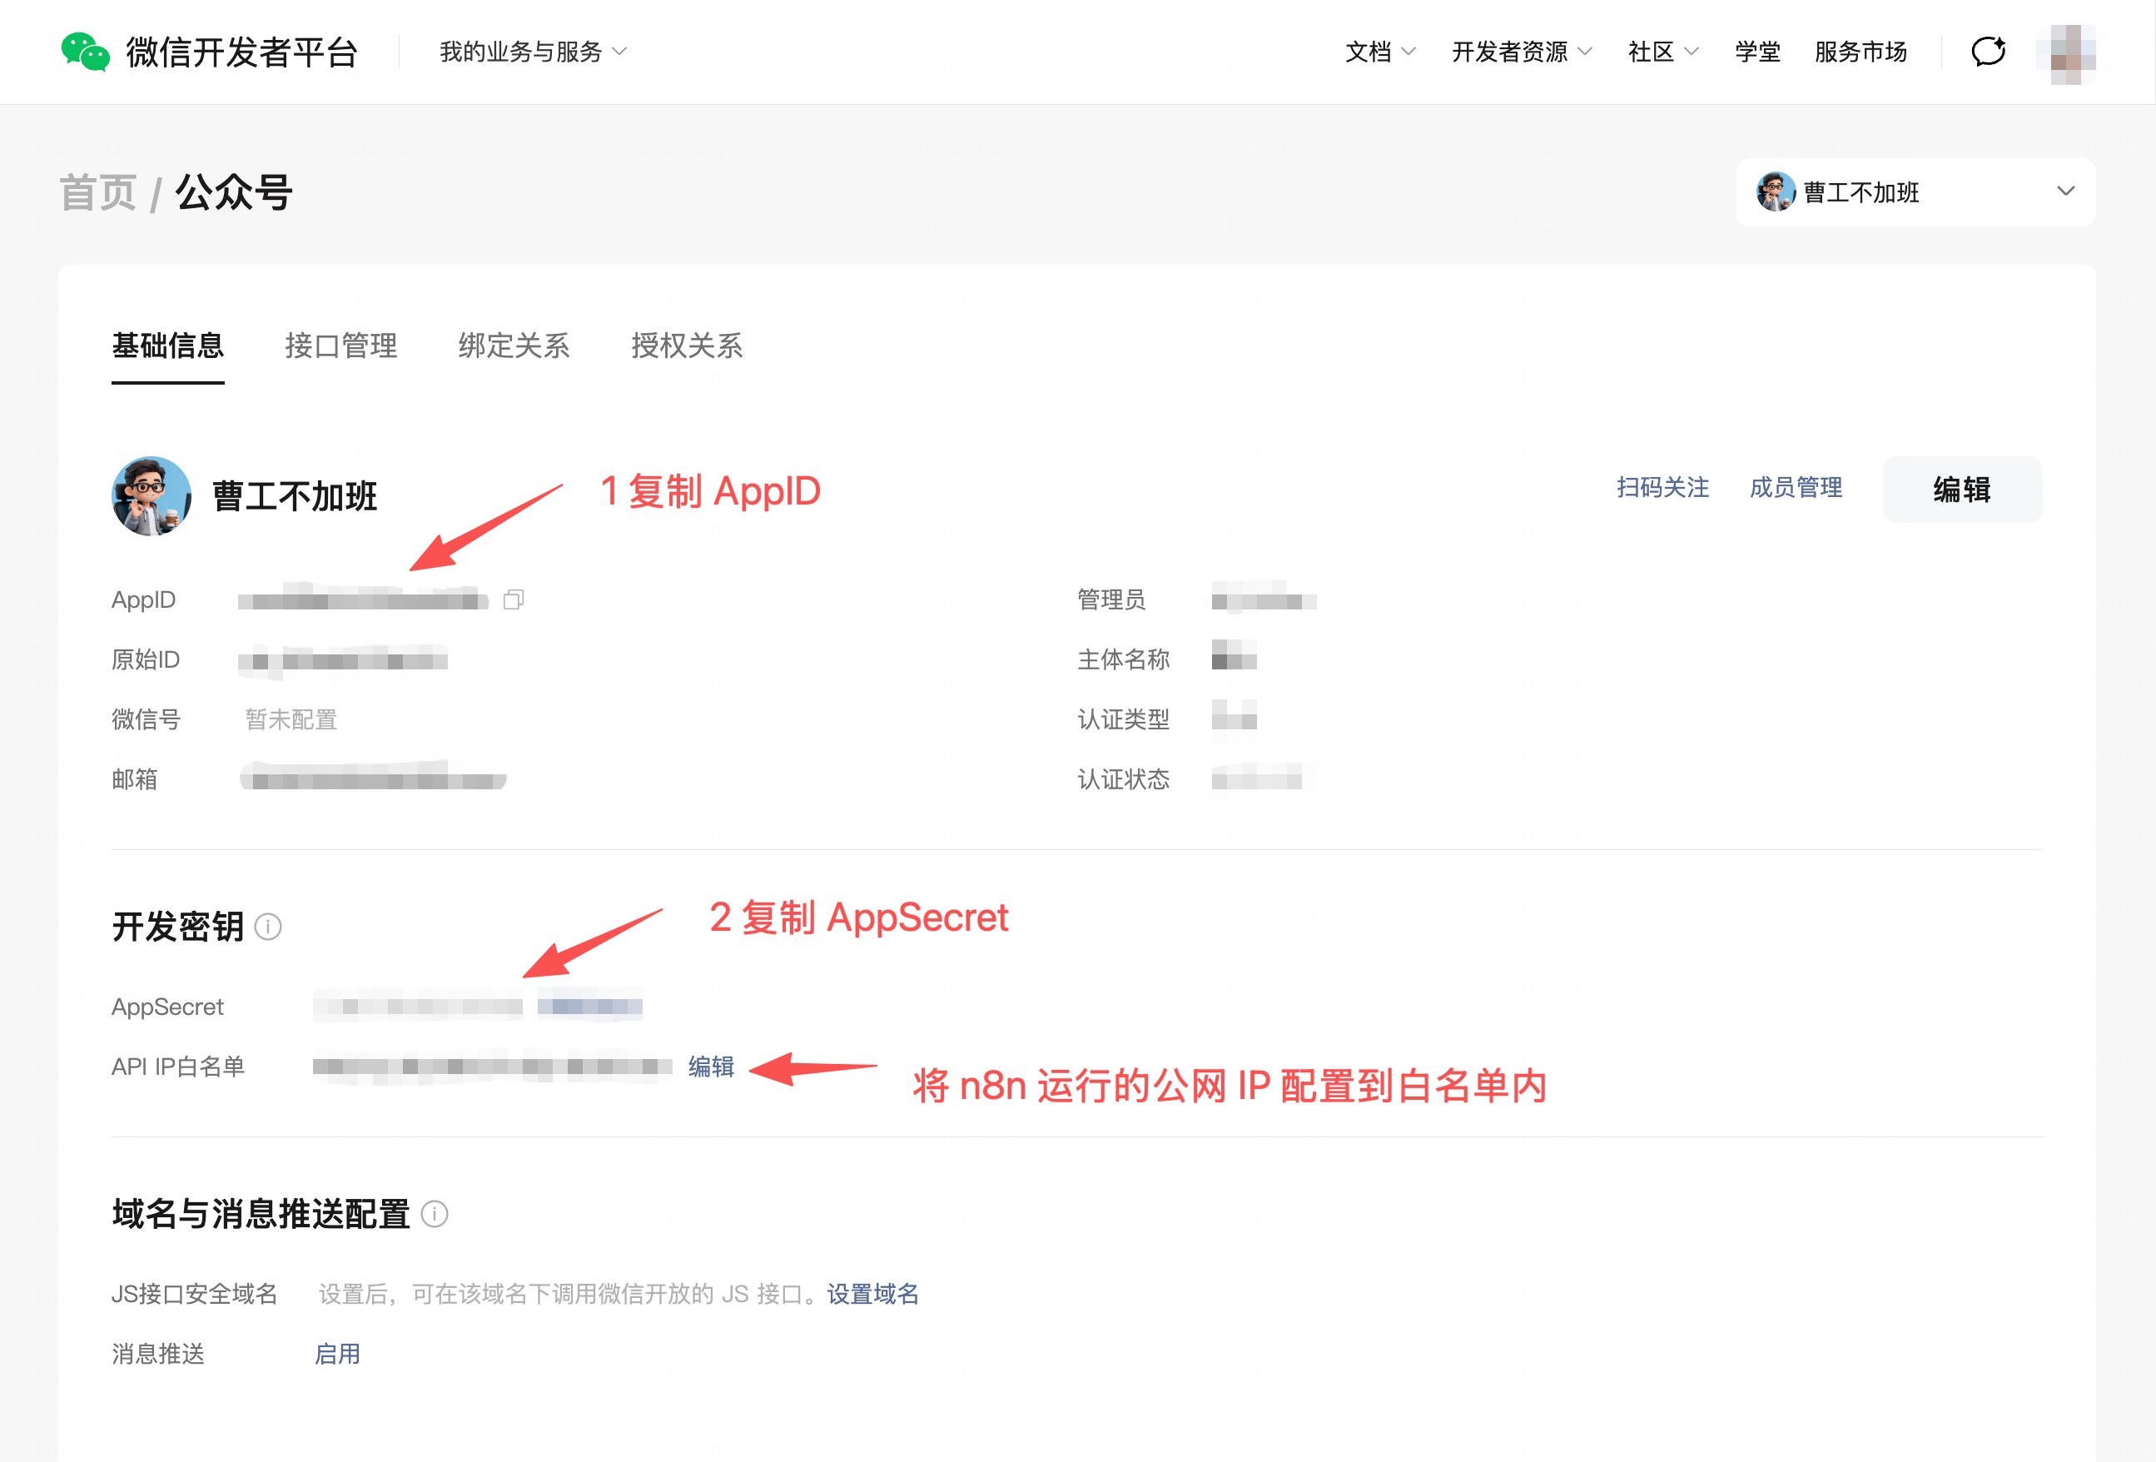Viewport: 2156px width, 1462px height.
Task: Click the 编辑 button beside 成员管理
Action: pyautogui.click(x=1961, y=489)
